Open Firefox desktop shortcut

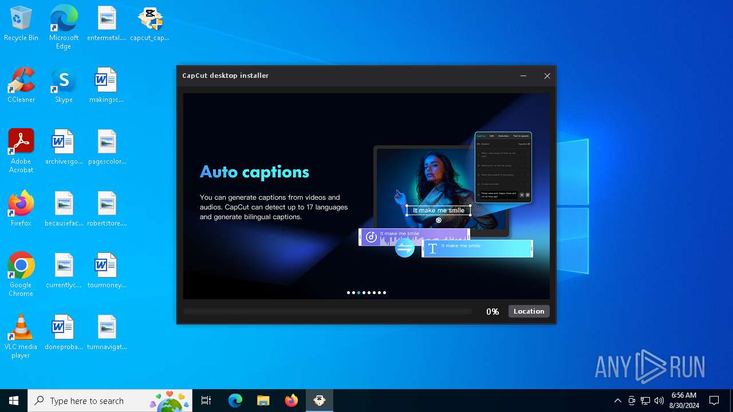tap(21, 209)
